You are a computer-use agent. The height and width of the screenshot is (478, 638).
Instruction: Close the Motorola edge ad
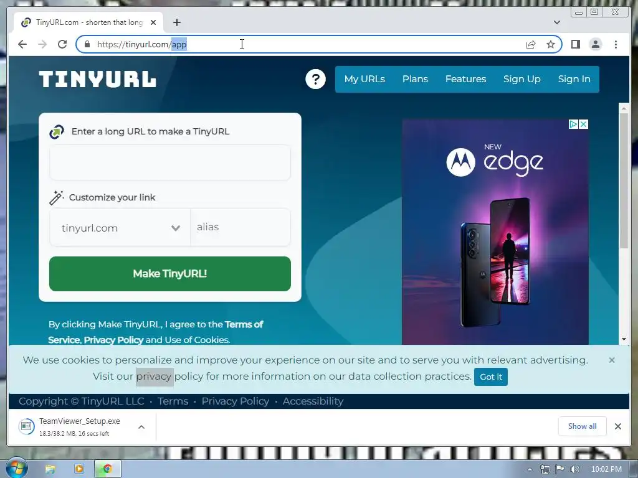(x=583, y=124)
